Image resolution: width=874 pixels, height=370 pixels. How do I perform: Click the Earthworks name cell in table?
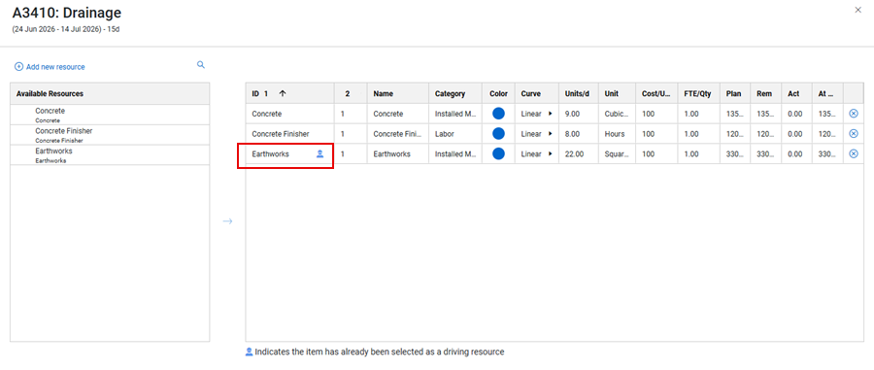click(x=398, y=153)
